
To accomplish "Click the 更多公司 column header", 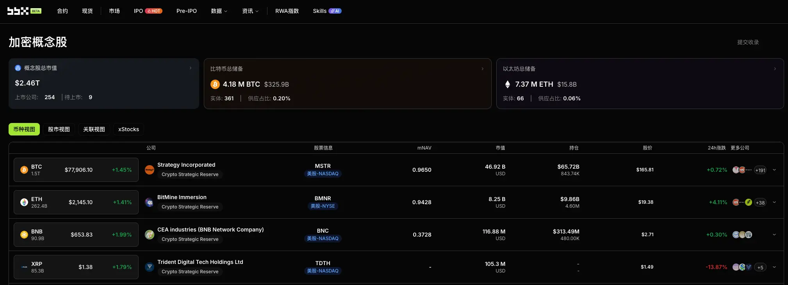I will [x=740, y=148].
